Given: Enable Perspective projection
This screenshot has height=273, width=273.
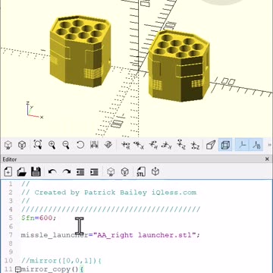Looking at the screenshot, I should click(x=211, y=145).
